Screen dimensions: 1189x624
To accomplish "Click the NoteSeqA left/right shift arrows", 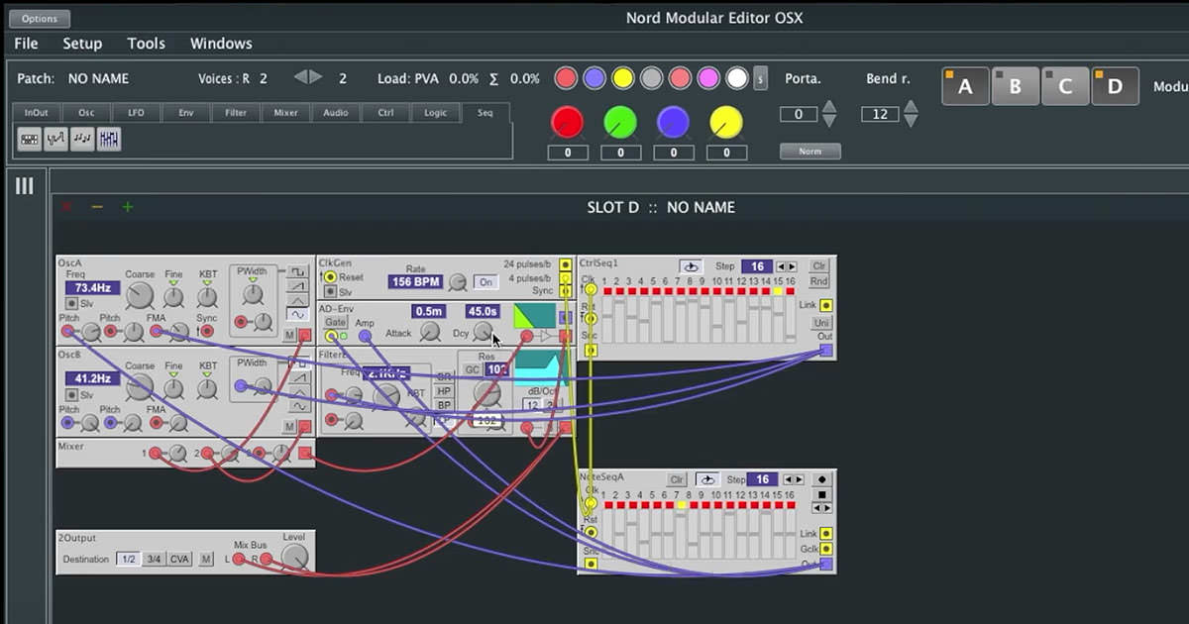I will click(x=822, y=508).
